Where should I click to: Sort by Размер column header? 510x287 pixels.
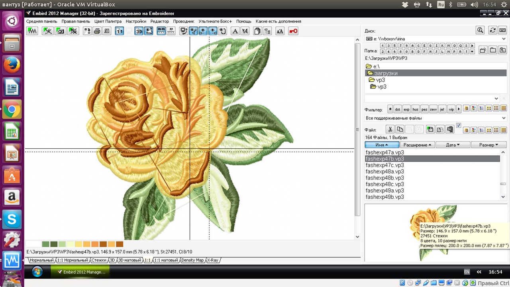[x=488, y=145]
